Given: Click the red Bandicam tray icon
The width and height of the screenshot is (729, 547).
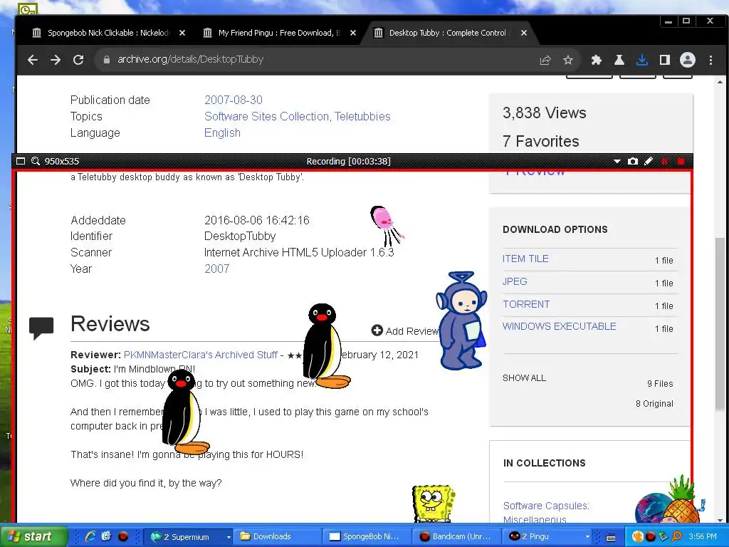Looking at the screenshot, I should [650, 536].
